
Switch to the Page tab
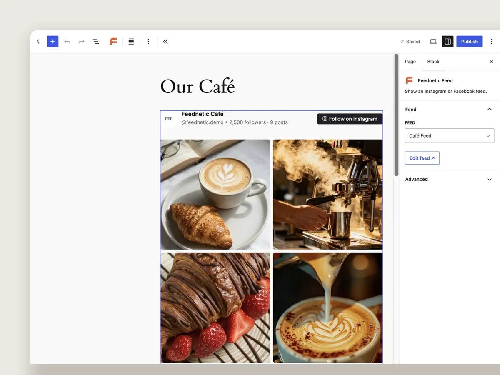(410, 62)
